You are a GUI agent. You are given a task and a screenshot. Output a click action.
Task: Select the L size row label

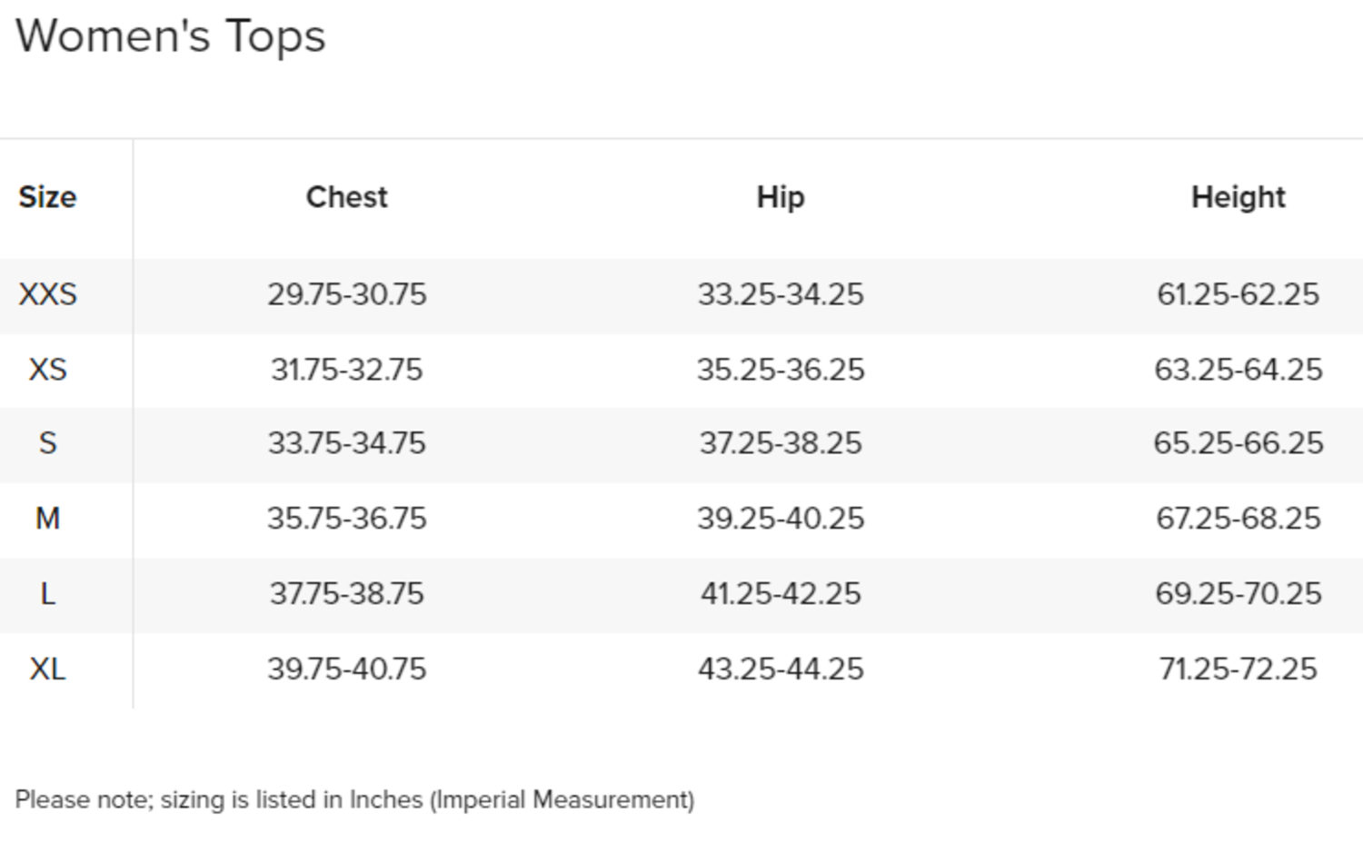47,594
